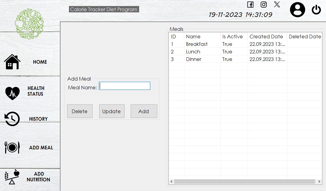Sort by Created Date column header
This screenshot has width=326, height=191.
coord(267,37)
